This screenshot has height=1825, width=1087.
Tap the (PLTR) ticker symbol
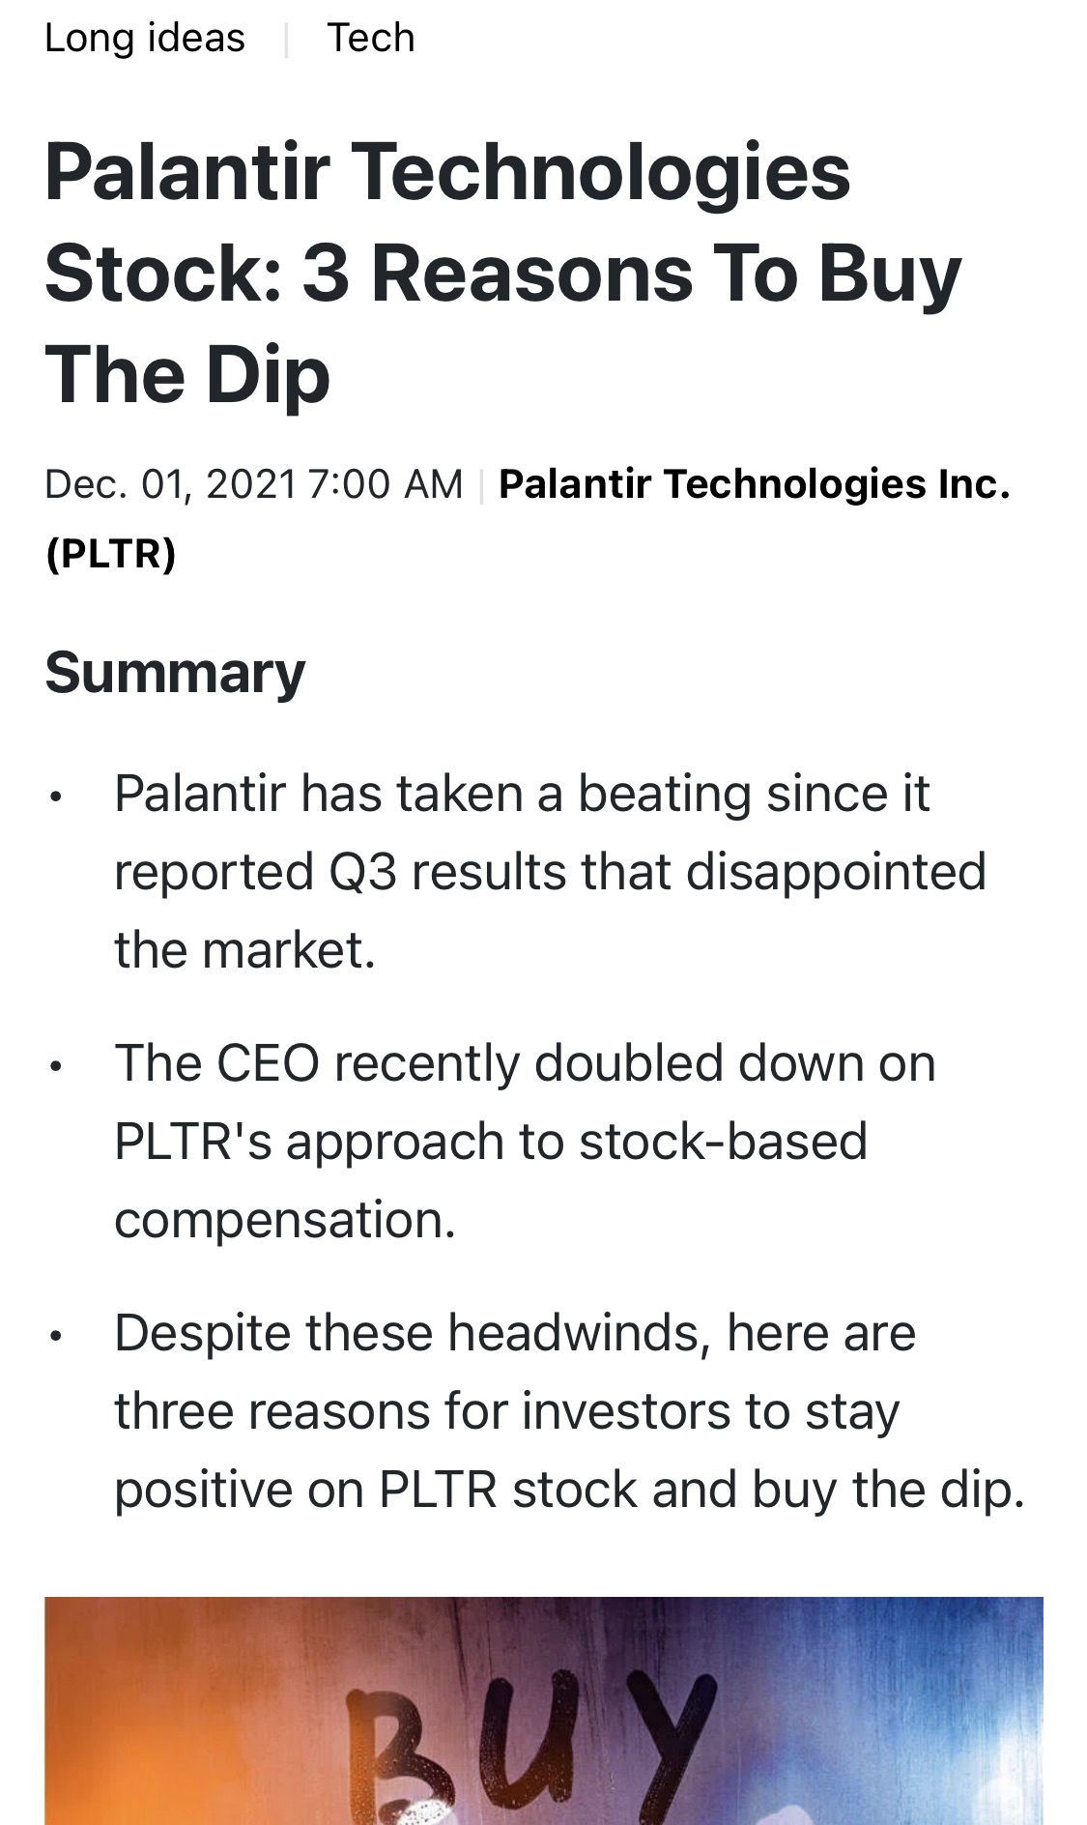111,554
